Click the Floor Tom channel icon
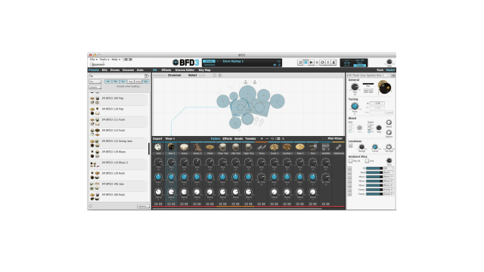Screen dimensions: 484x272 click(222, 147)
